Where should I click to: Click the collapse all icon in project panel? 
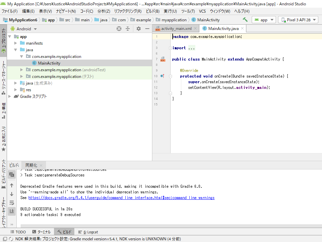tap(128, 29)
